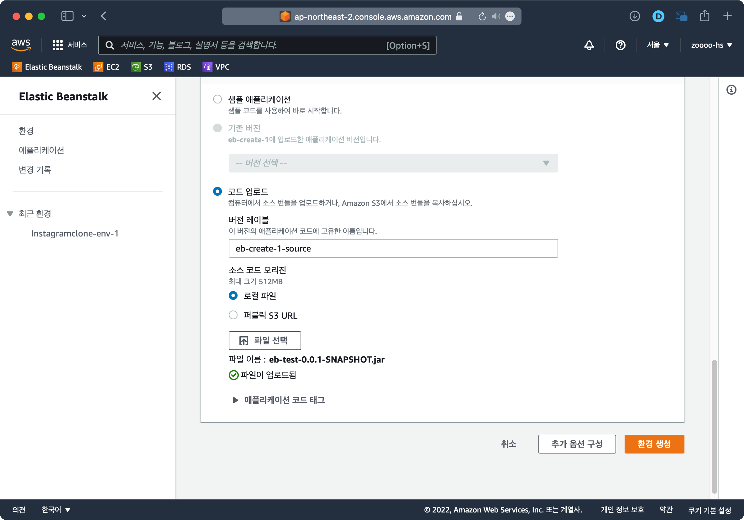
Task: Open the 한국어 language dropdown
Action: (x=56, y=509)
